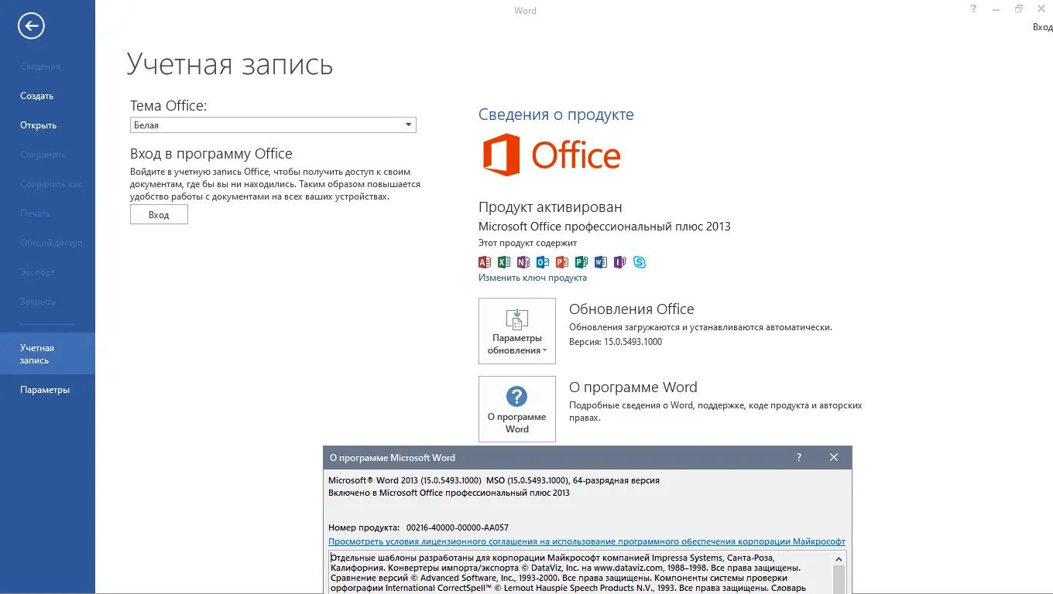1053x594 pixels.
Task: Open the Печать menu item
Action: pos(35,213)
